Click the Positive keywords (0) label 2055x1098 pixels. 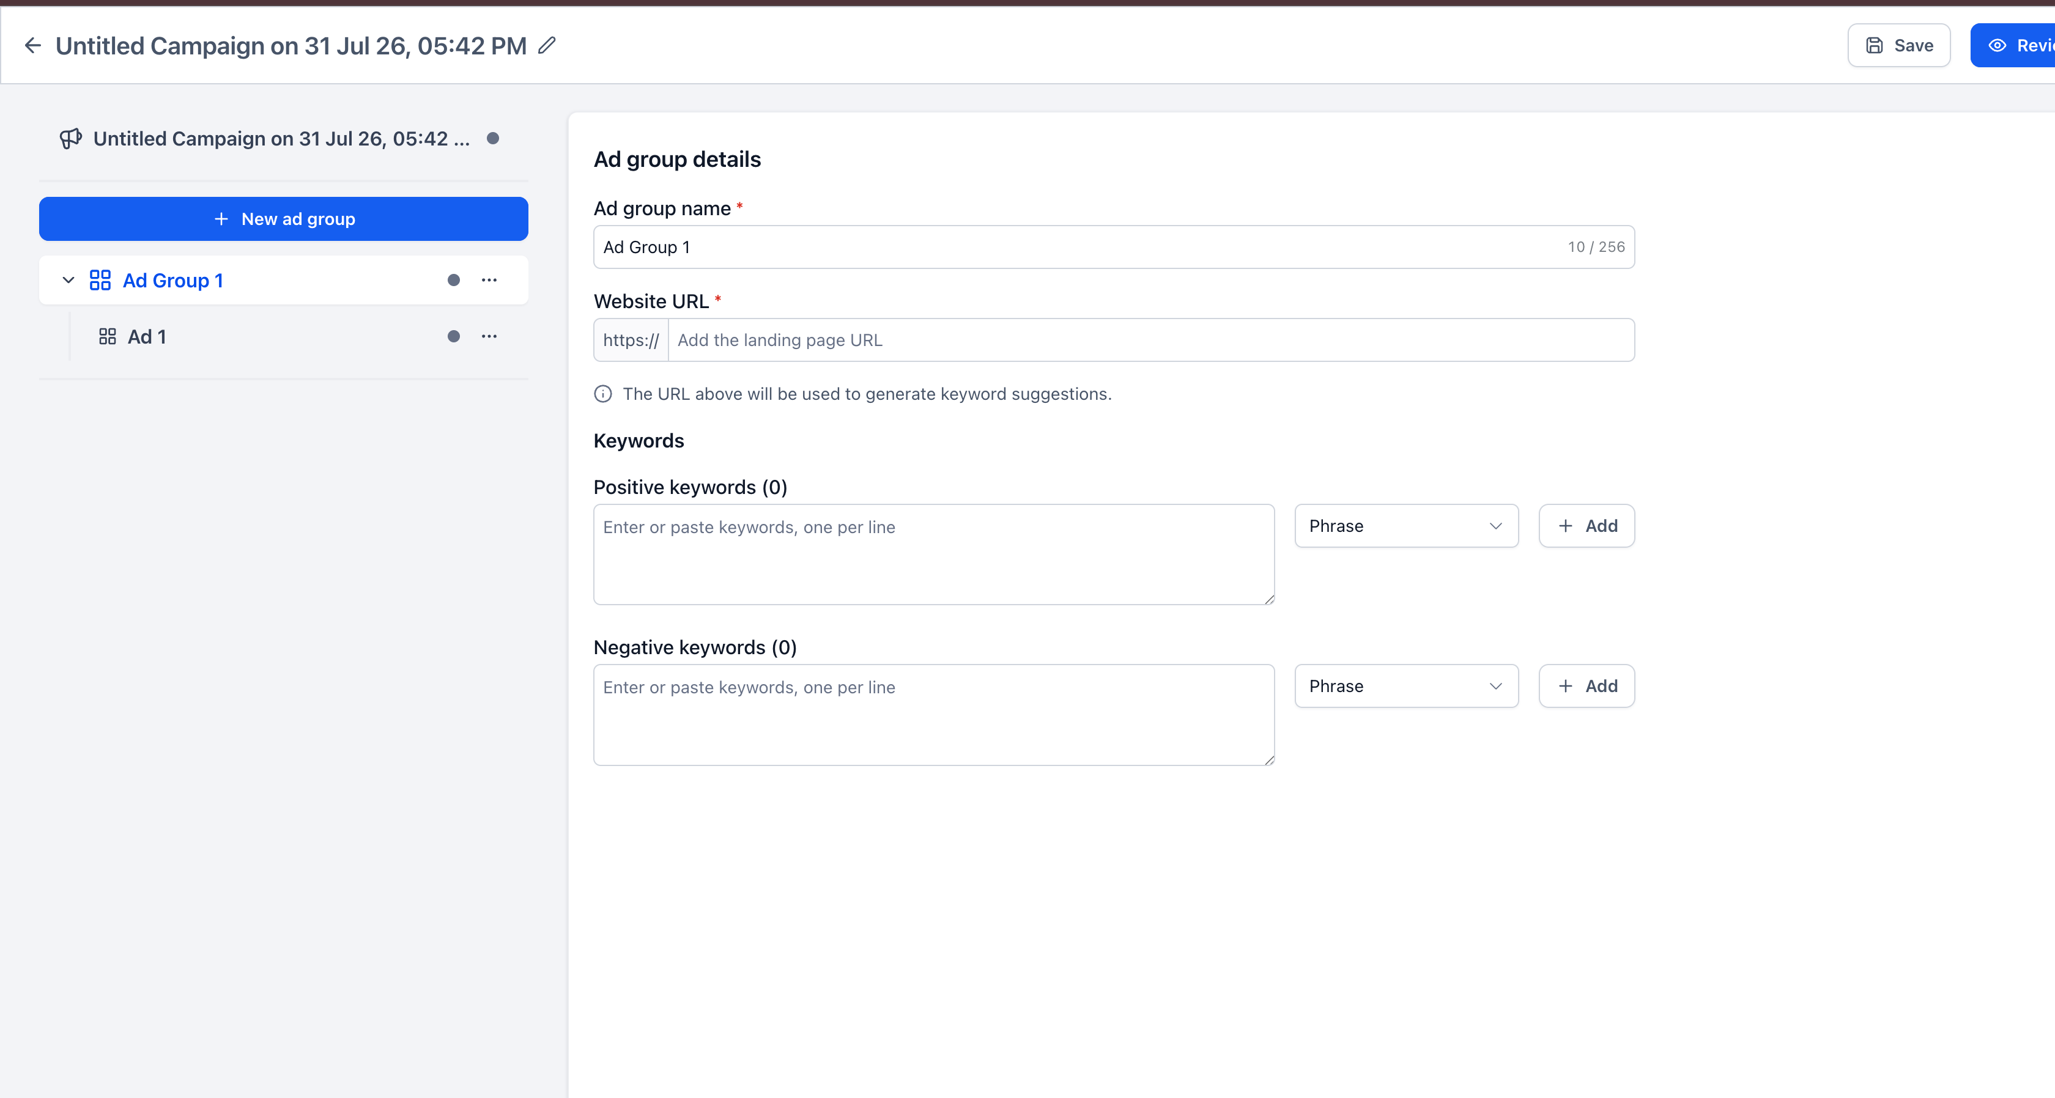(690, 487)
